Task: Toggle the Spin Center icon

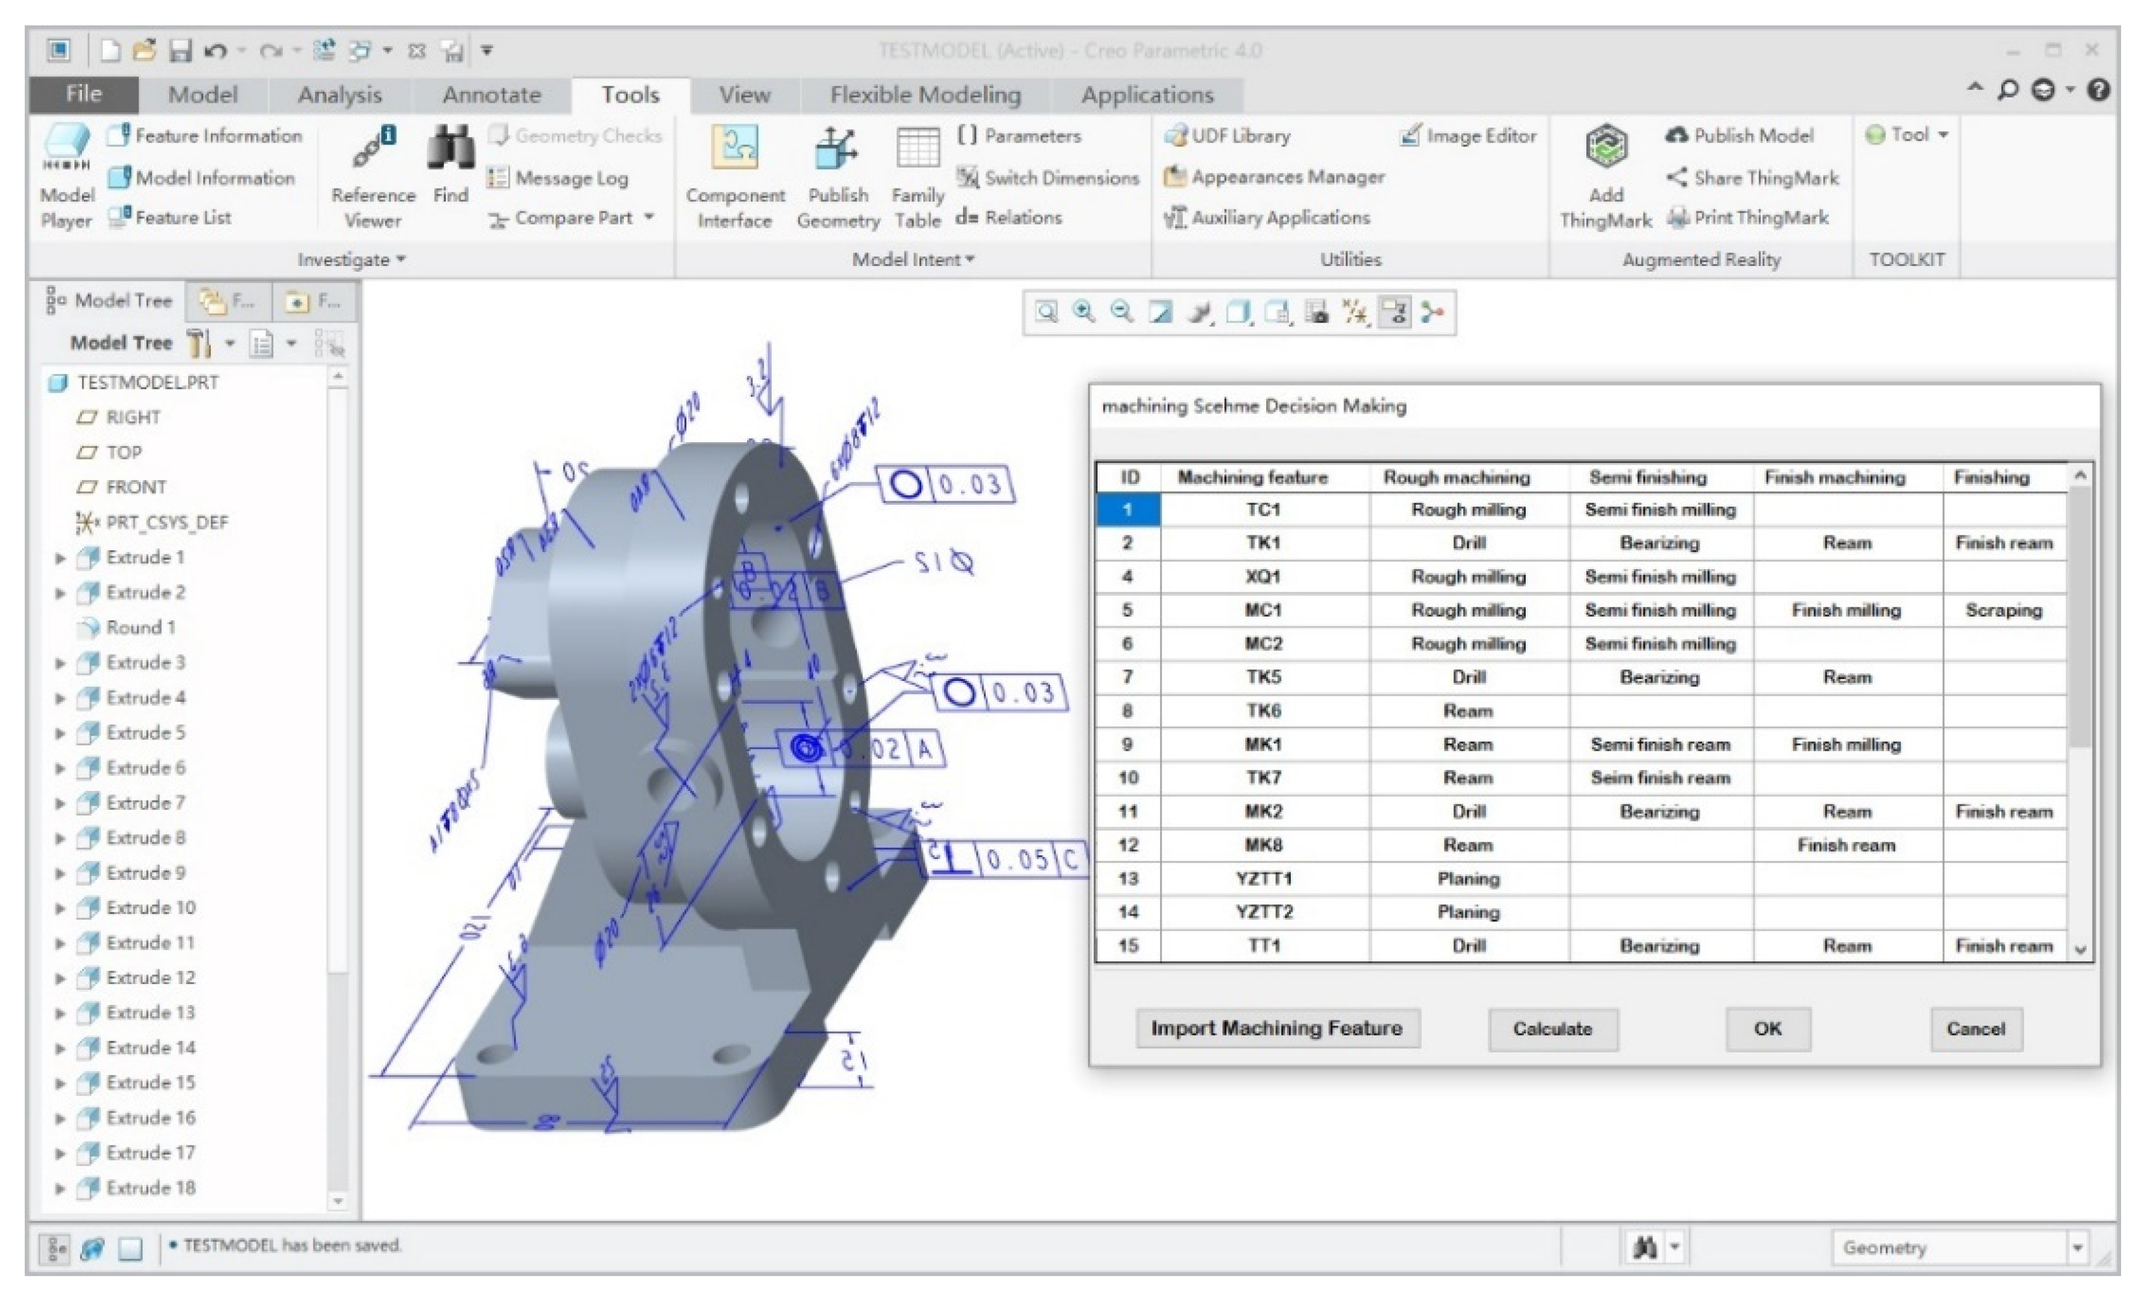Action: [x=1433, y=312]
